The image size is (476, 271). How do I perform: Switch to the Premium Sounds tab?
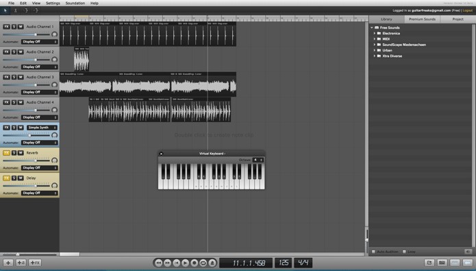422,19
